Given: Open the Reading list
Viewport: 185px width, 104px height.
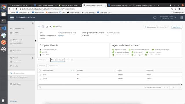Looking at the screenshot, I should pyautogui.click(x=178, y=12).
